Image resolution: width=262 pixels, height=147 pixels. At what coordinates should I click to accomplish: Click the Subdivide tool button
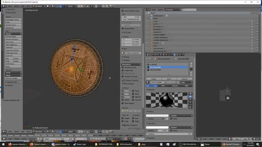pos(13,47)
